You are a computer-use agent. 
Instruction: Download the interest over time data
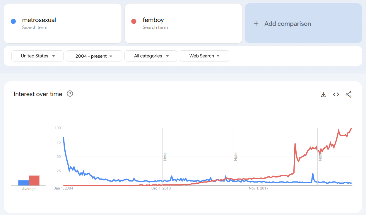coord(324,94)
